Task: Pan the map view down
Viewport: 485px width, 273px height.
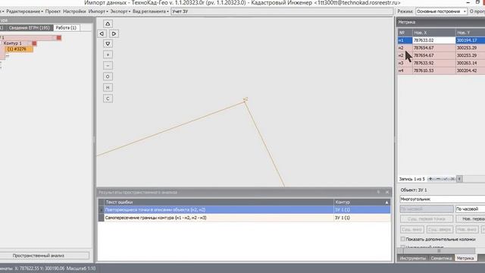Action: (x=108, y=44)
